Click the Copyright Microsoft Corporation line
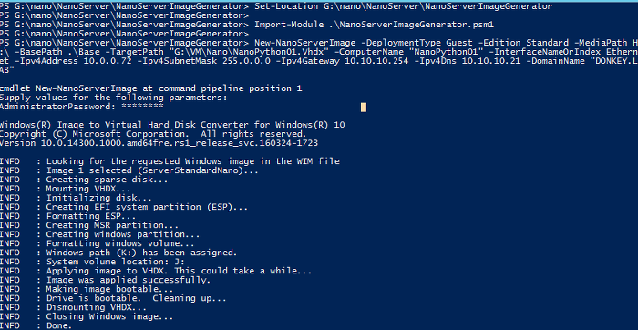The width and height of the screenshot is (638, 330). (152, 134)
